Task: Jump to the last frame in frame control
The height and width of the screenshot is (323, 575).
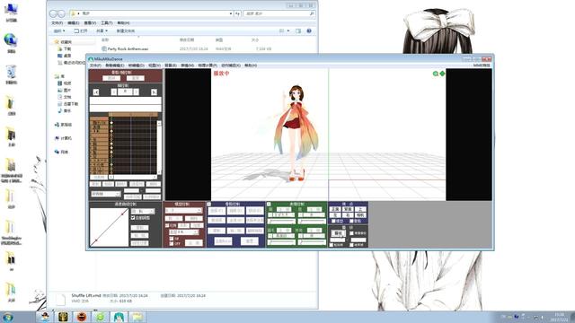Action: point(154,92)
